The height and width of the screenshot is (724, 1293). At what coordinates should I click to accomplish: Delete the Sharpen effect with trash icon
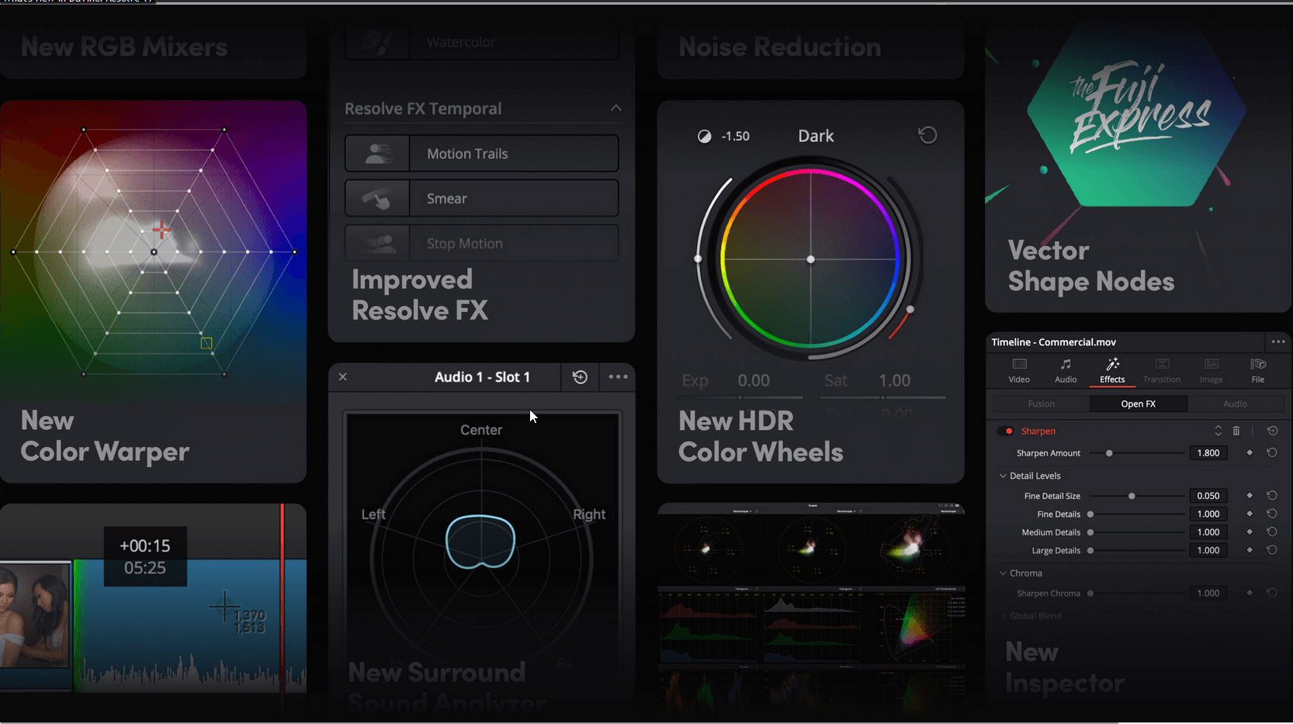tap(1236, 431)
